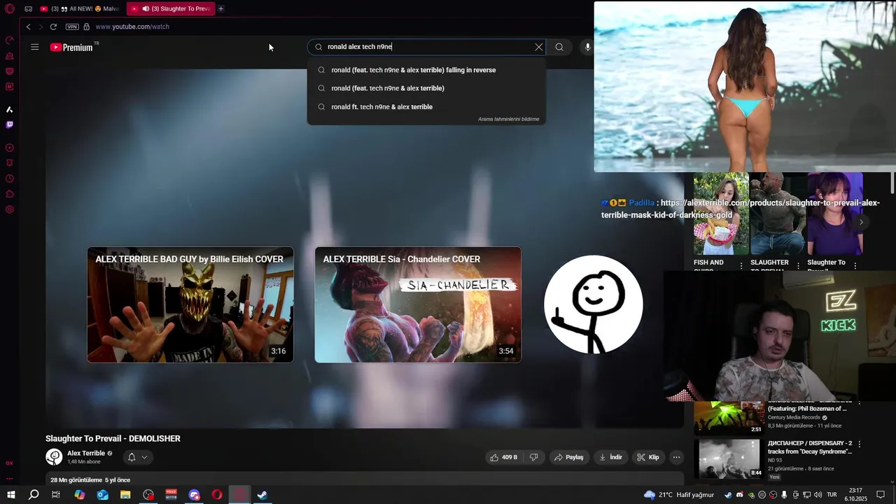
Task: Click the youtube.com/watch address field
Action: pos(132,27)
